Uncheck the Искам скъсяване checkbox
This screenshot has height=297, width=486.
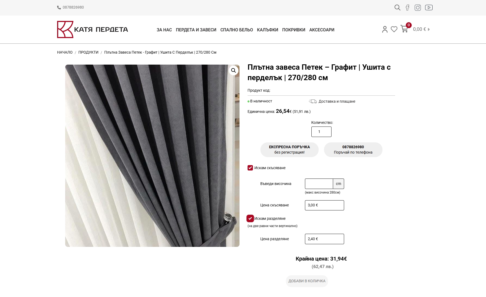pos(250,168)
